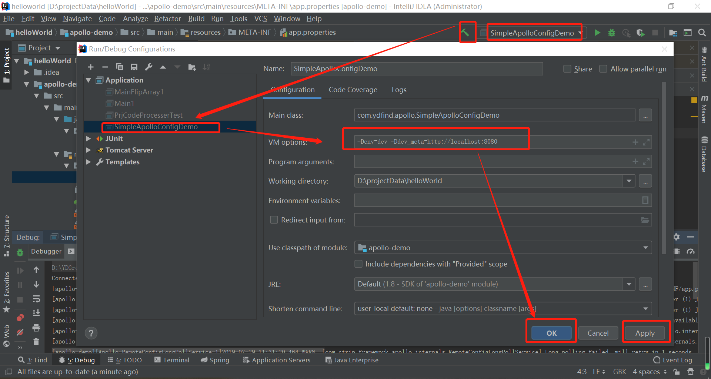Collapse the Application tree node
Screen dimensions: 711x379
89,80
